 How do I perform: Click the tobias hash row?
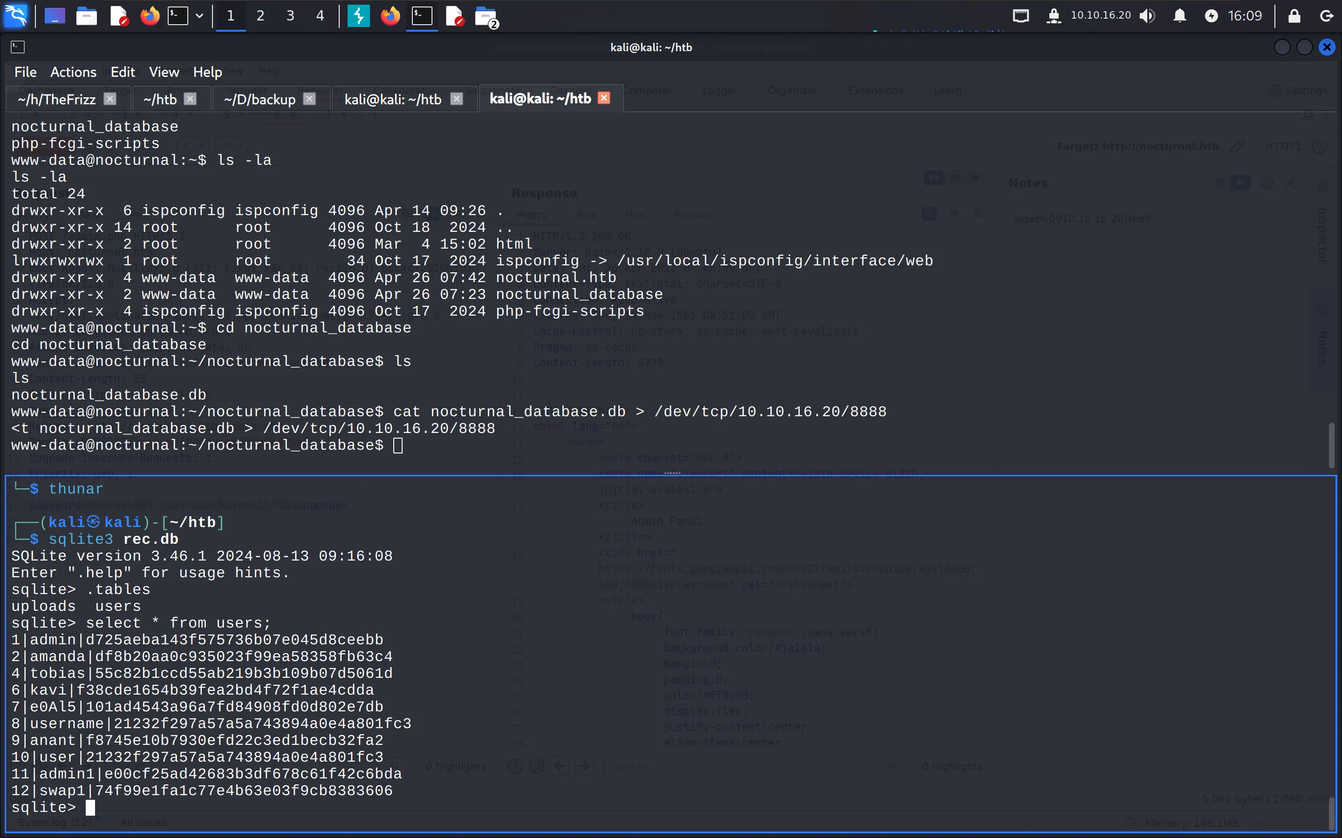point(202,673)
